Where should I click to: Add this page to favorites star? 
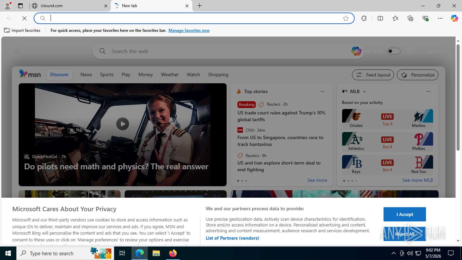coord(346,18)
